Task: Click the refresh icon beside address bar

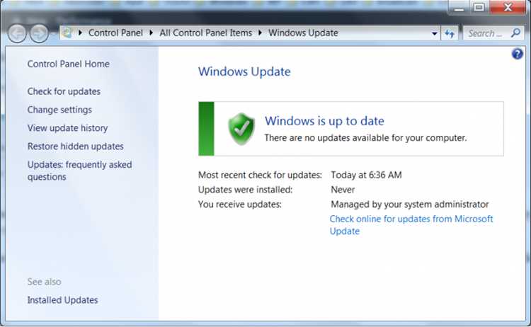Action: tap(450, 33)
